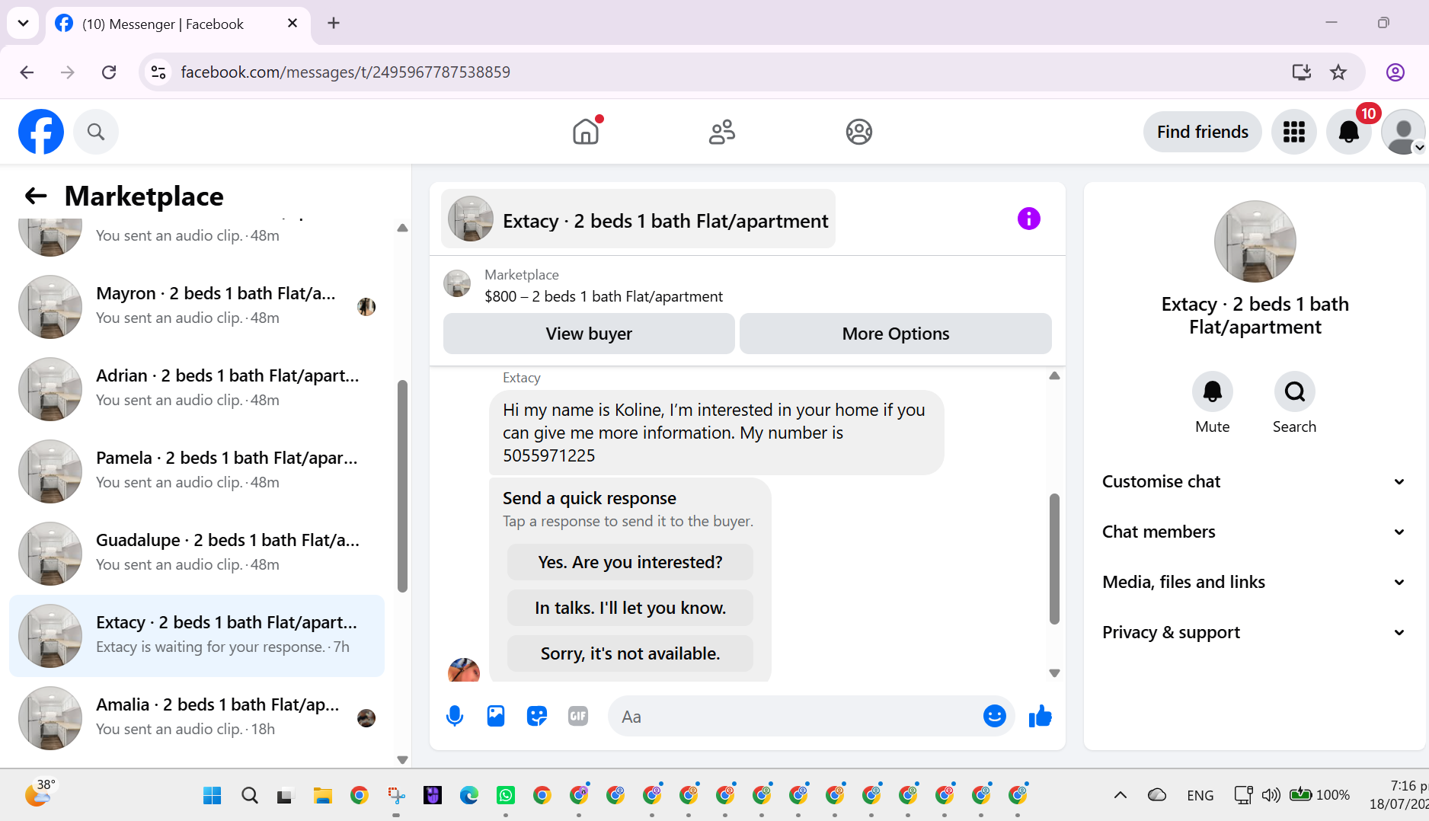Screen dimensions: 1429x821
Task: Select Extacy conversation in chat list
Action: (197, 635)
